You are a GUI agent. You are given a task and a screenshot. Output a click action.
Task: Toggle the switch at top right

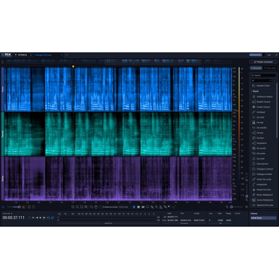tap(256, 55)
